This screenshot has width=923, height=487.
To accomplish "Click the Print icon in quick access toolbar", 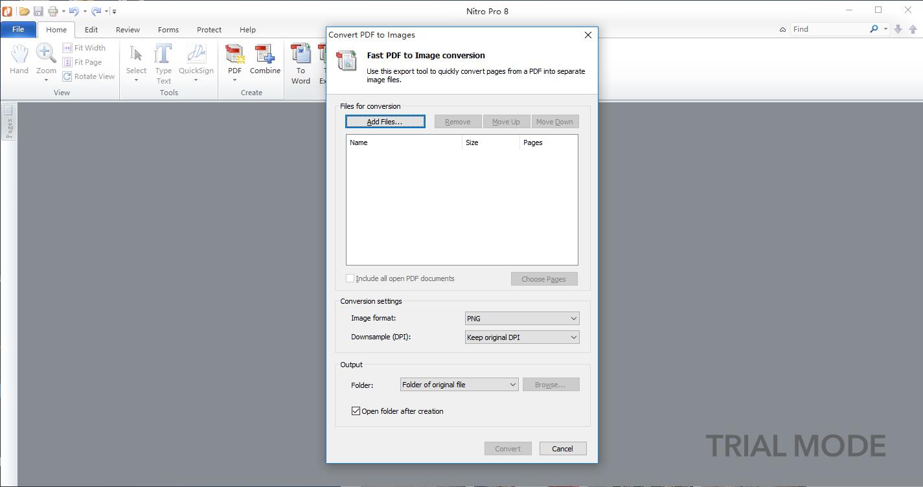I will [x=53, y=11].
